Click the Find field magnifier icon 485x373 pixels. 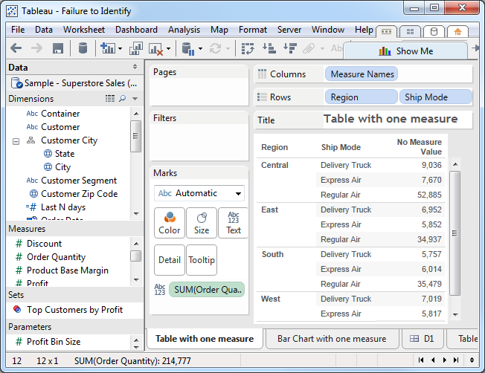pos(123,99)
